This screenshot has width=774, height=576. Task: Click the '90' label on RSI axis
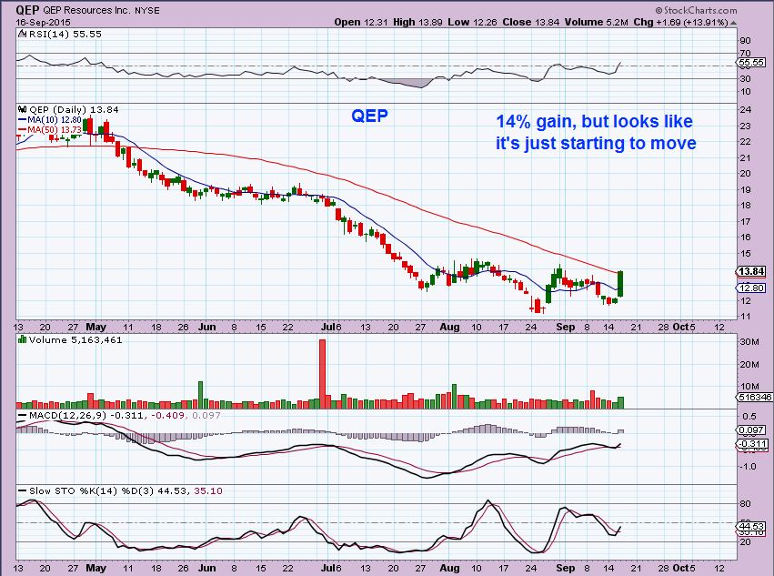746,41
